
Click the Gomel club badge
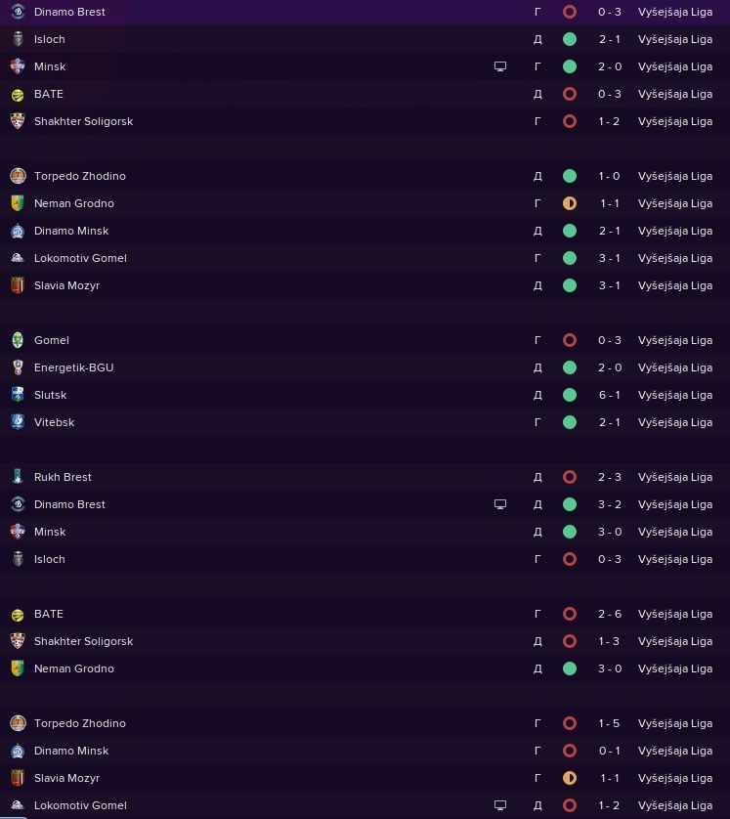pos(18,340)
